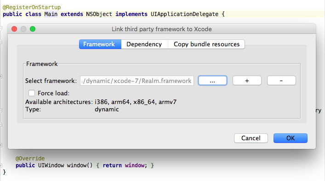Viewport: 325px width, 181px height.
Task: Confirm the dialog with OK
Action: pyautogui.click(x=291, y=138)
